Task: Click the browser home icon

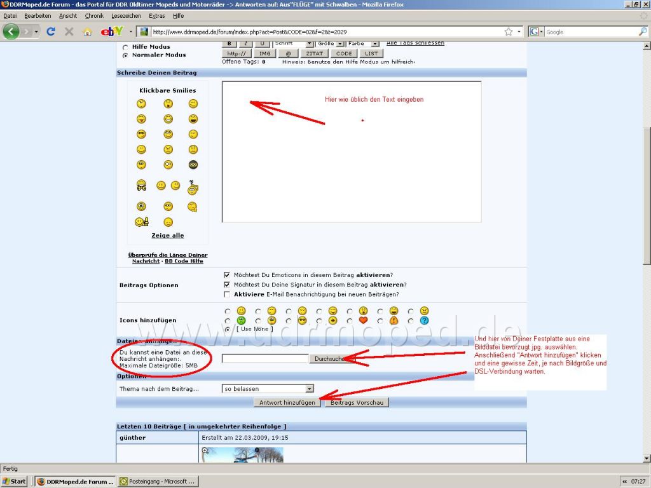Action: point(87,31)
